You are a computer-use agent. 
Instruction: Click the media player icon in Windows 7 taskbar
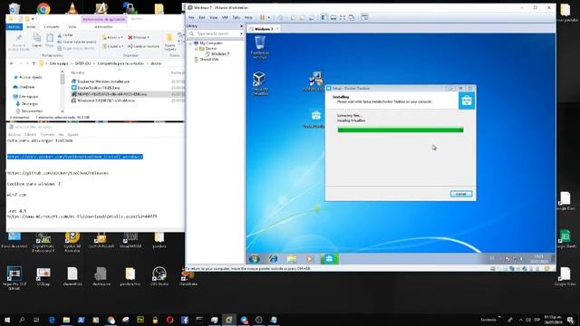[x=309, y=259]
